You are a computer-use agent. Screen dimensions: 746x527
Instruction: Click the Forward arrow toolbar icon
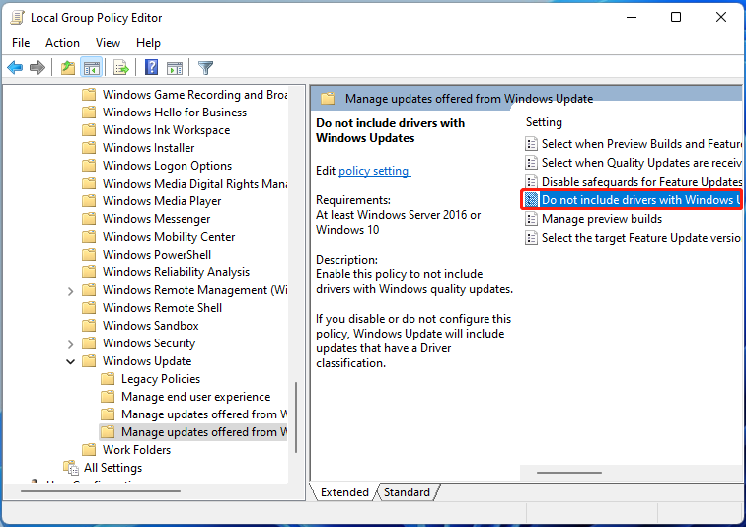[37, 67]
